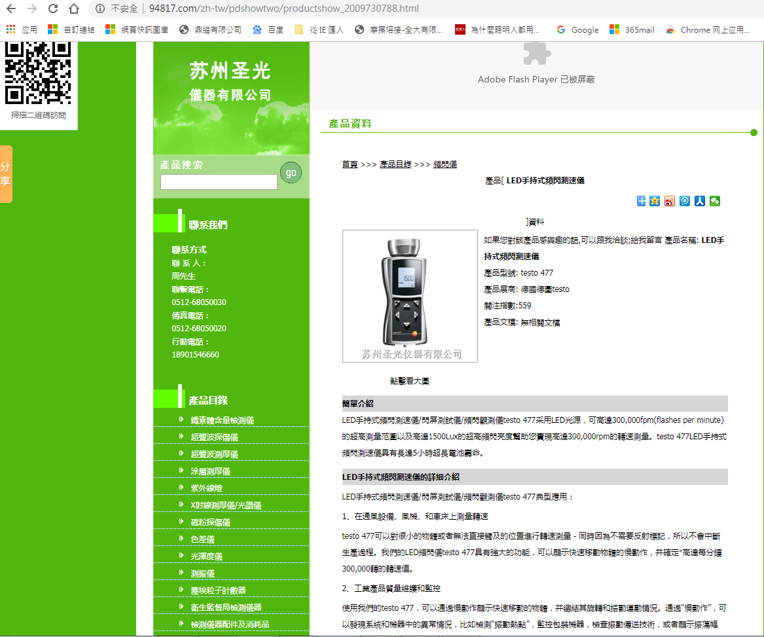This screenshot has height=637, width=764.
Task: Click the arrow beside 紫外線燈
Action: 181,487
